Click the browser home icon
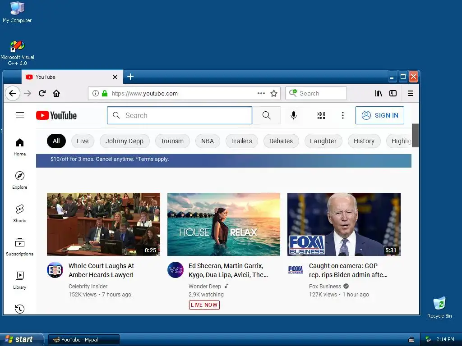 click(56, 93)
